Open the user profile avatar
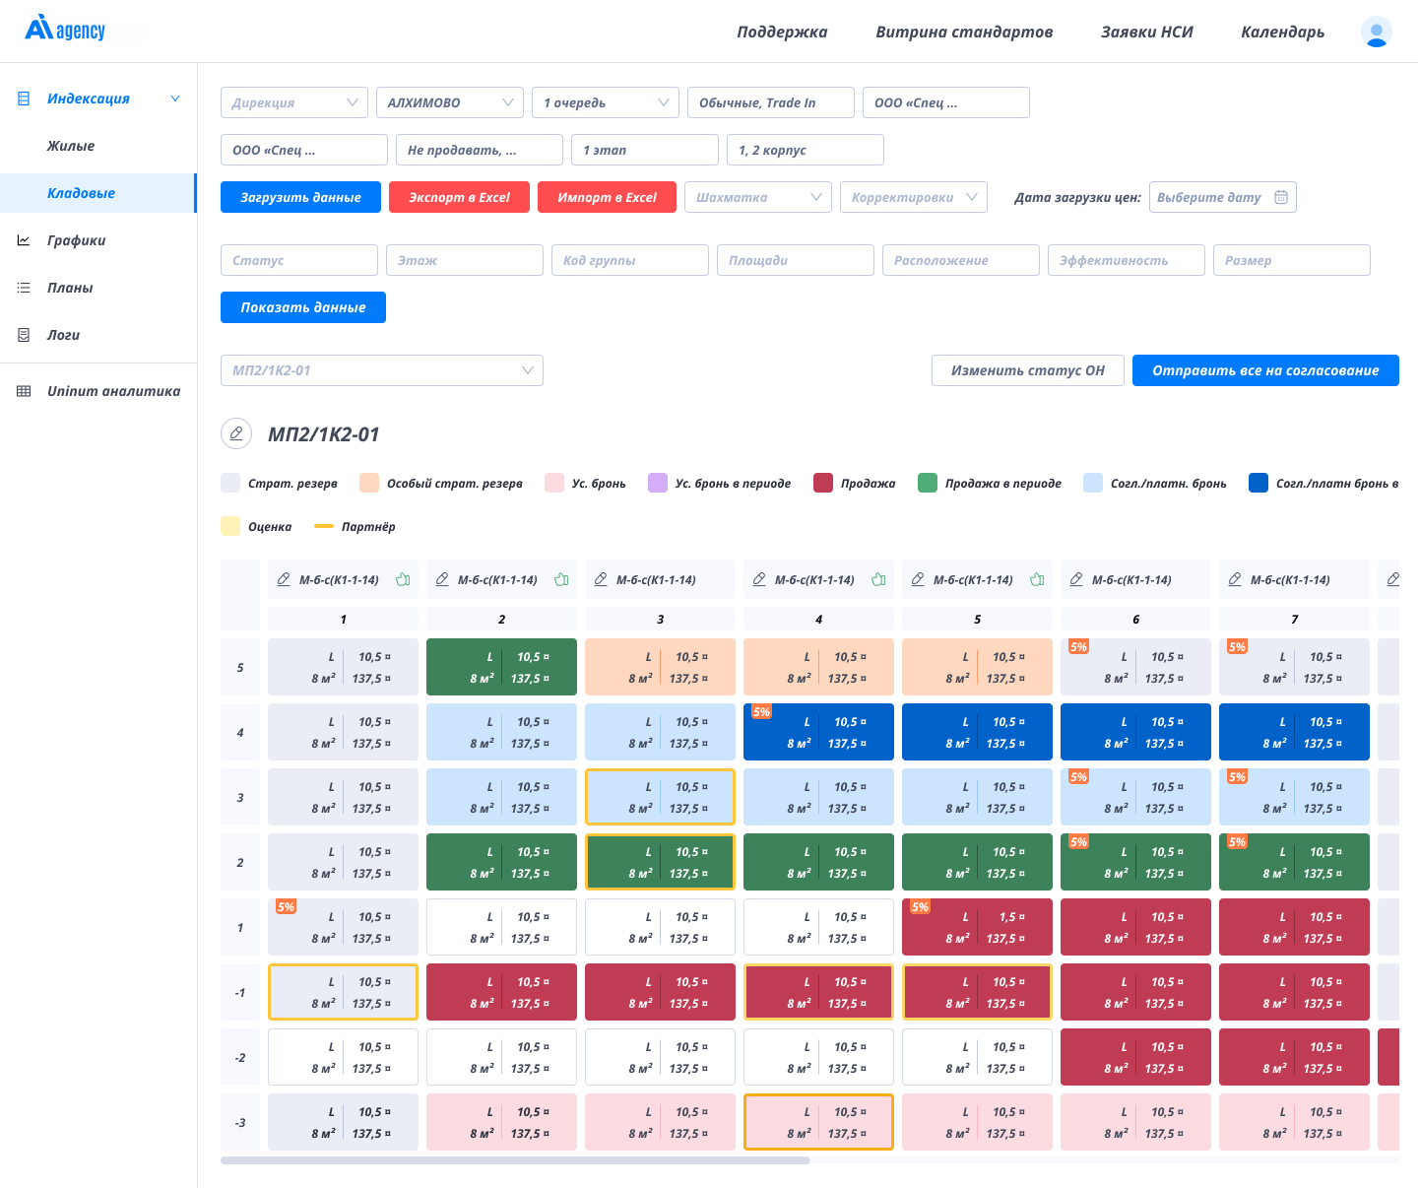This screenshot has height=1188, width=1420. [1376, 32]
